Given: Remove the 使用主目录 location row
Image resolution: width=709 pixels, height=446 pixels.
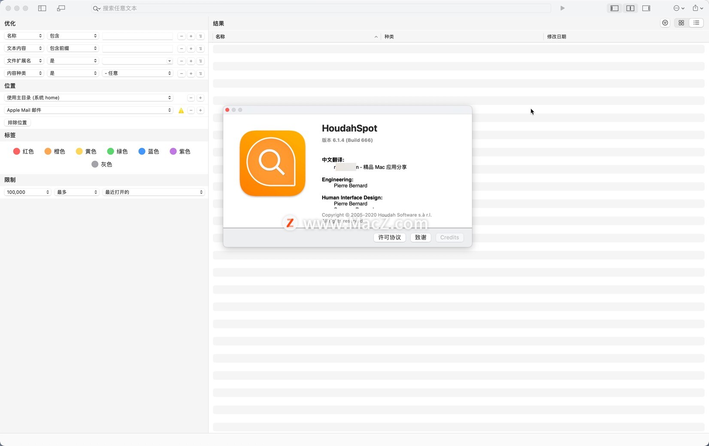Looking at the screenshot, I should [191, 98].
